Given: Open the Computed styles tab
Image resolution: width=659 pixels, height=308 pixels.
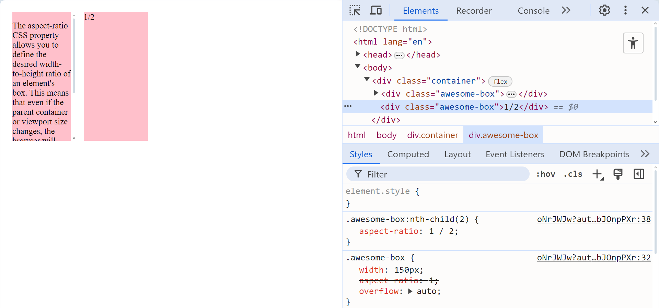Looking at the screenshot, I should point(408,155).
